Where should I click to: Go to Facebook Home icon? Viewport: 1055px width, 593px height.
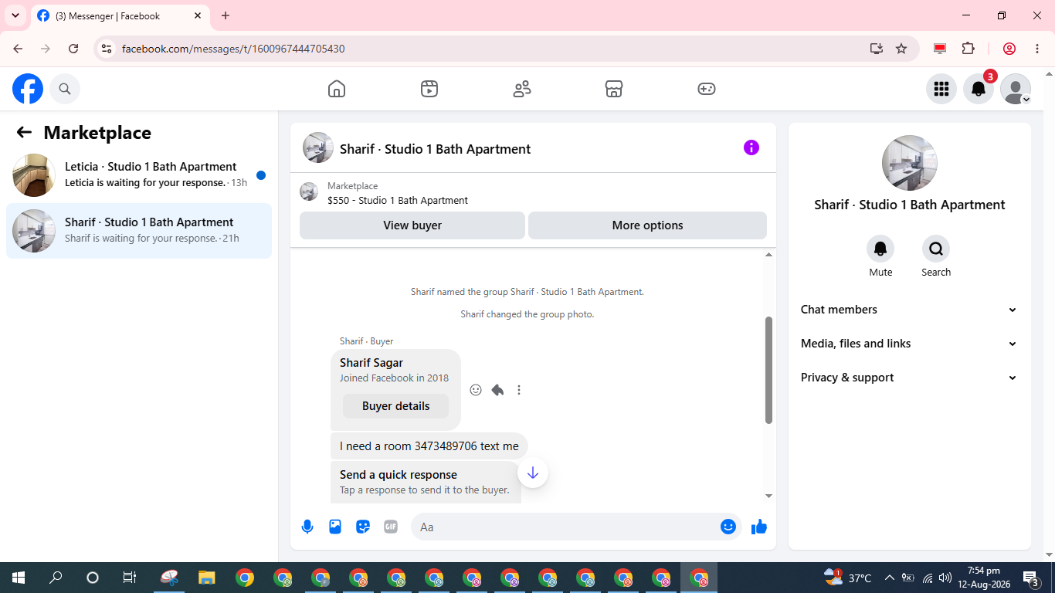click(x=337, y=89)
